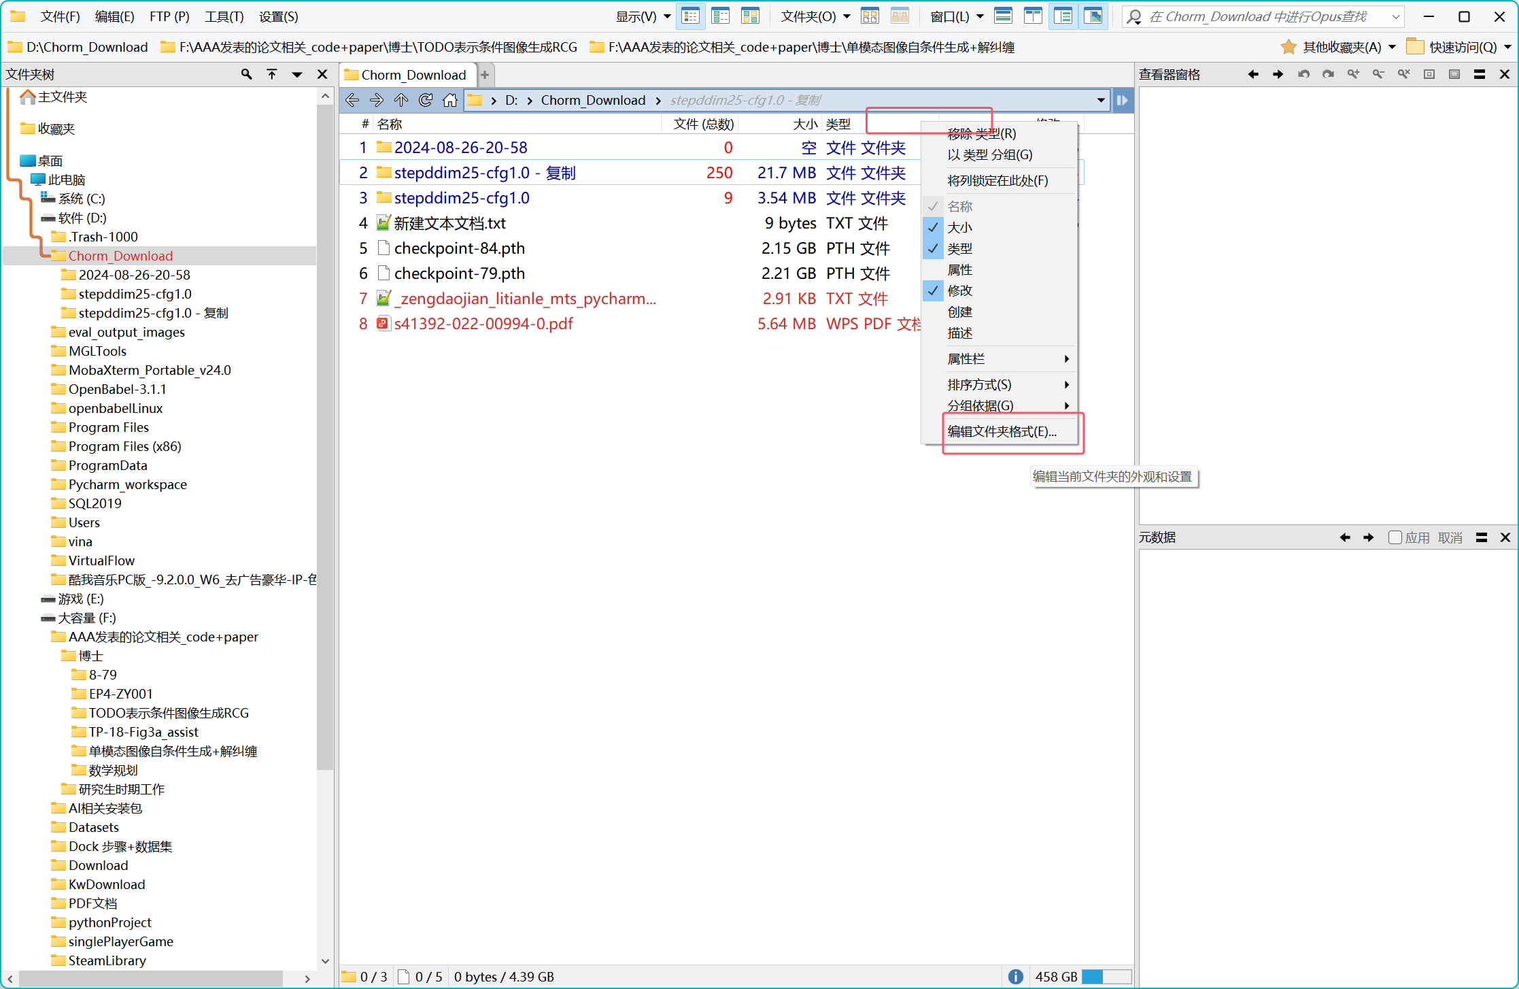1519x989 pixels.
Task: Click the refresh icon in path bar
Action: point(426,101)
